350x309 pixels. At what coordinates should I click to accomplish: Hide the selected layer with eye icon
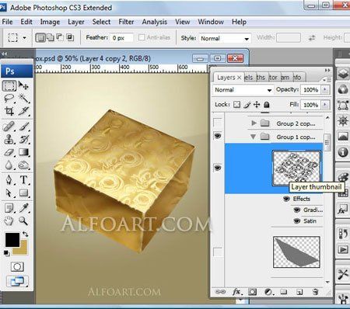218,168
